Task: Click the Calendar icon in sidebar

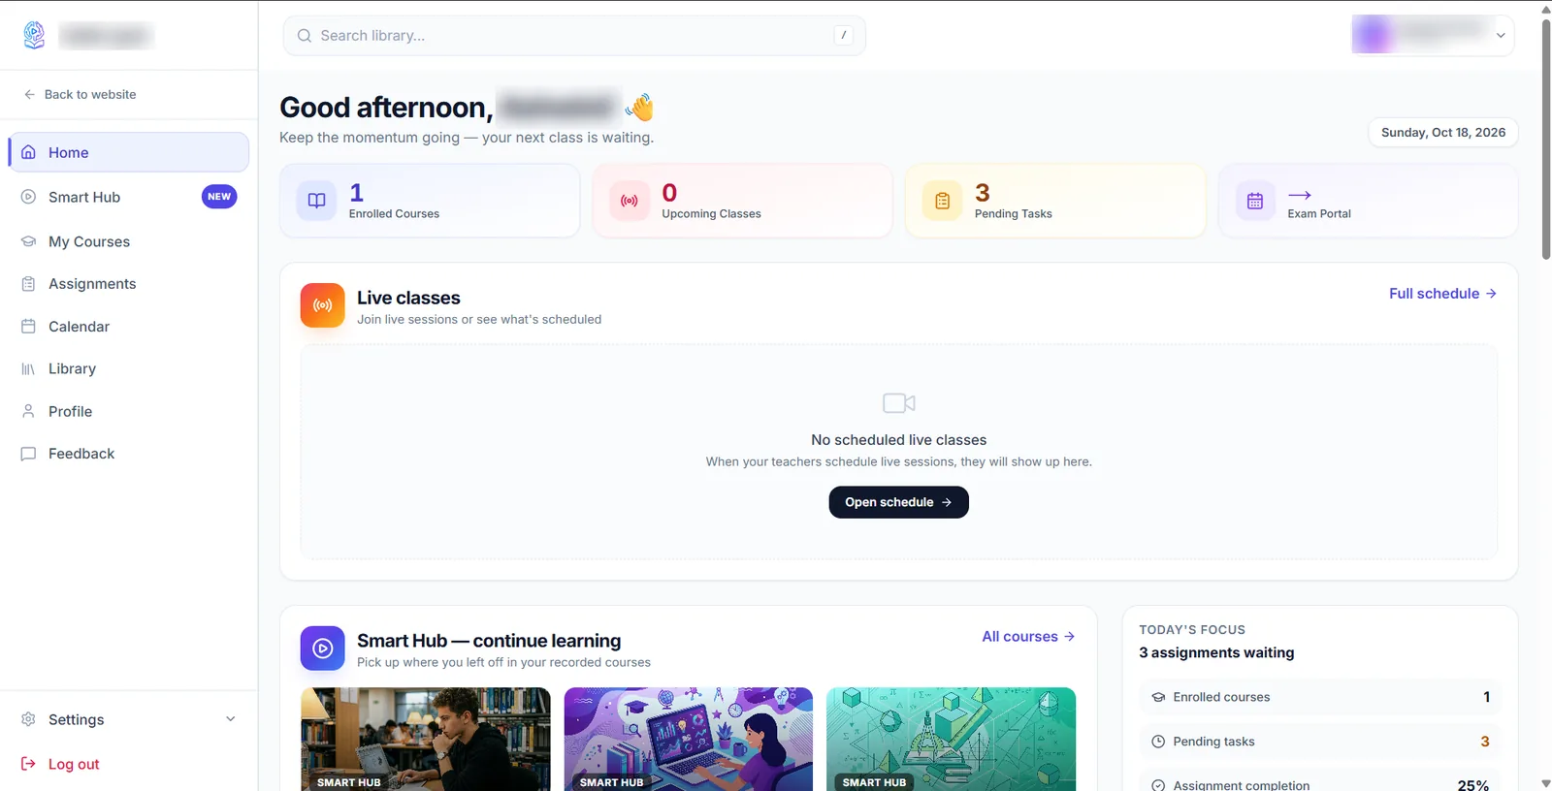Action: tap(29, 327)
